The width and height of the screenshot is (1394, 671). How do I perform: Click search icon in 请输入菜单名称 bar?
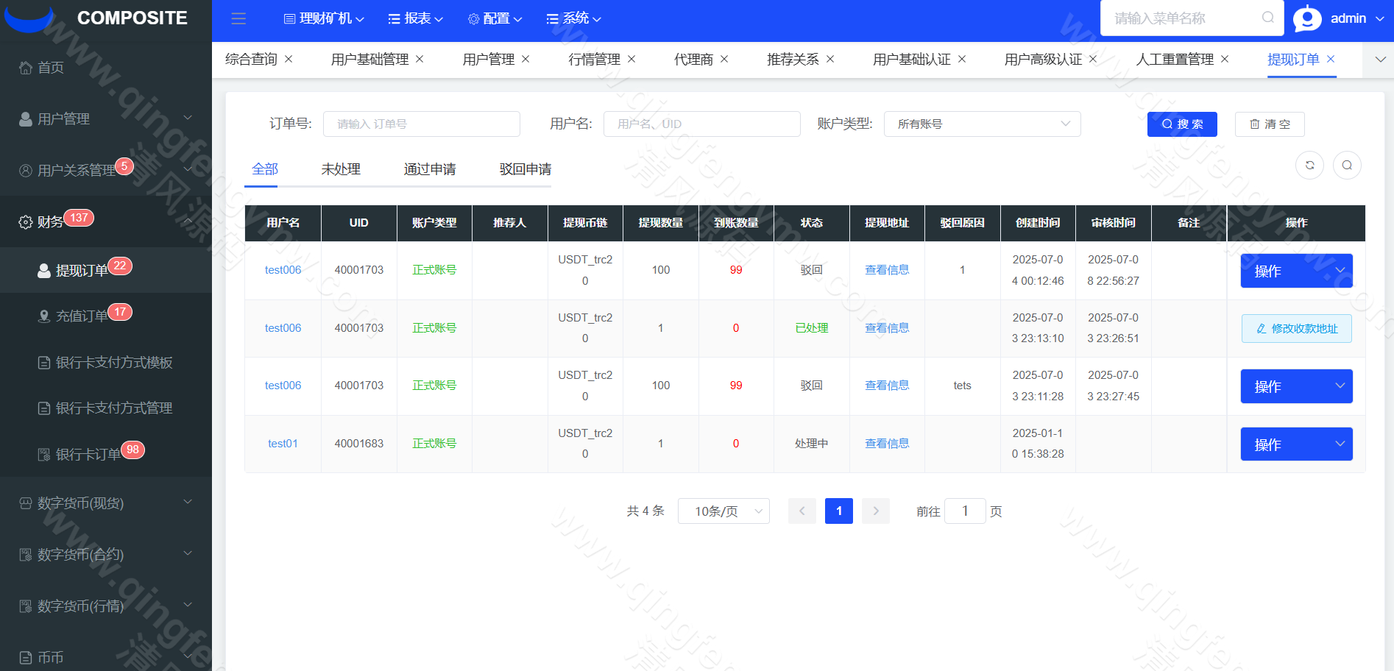tap(1268, 18)
